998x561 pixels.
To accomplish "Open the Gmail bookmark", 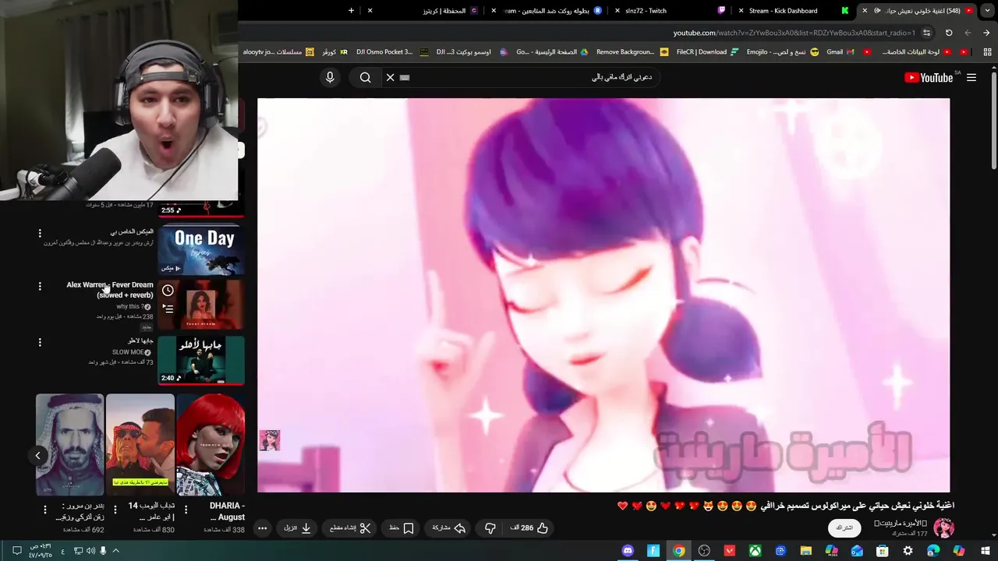I will click(x=841, y=52).
